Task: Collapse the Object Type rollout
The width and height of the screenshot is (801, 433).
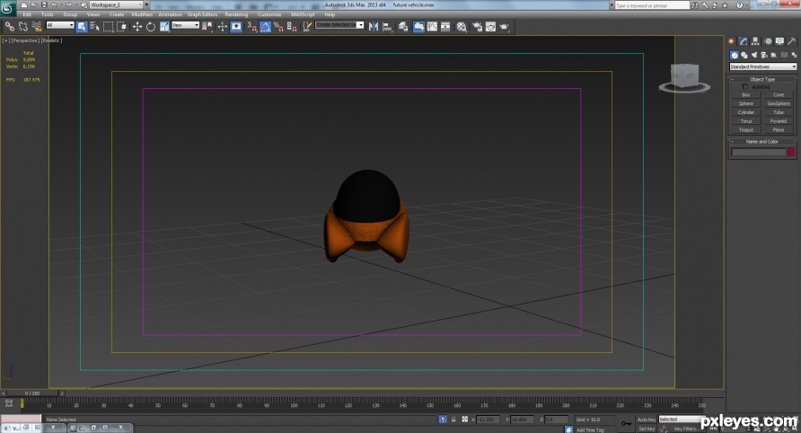Action: (762, 79)
